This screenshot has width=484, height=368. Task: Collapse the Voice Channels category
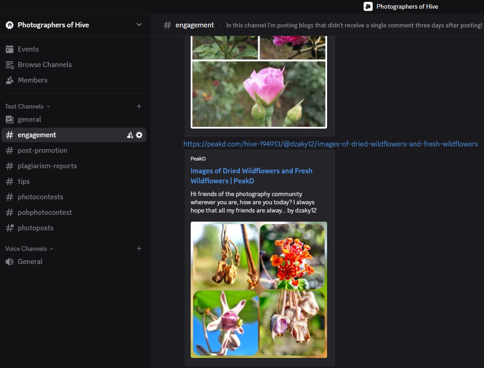pyautogui.click(x=29, y=249)
